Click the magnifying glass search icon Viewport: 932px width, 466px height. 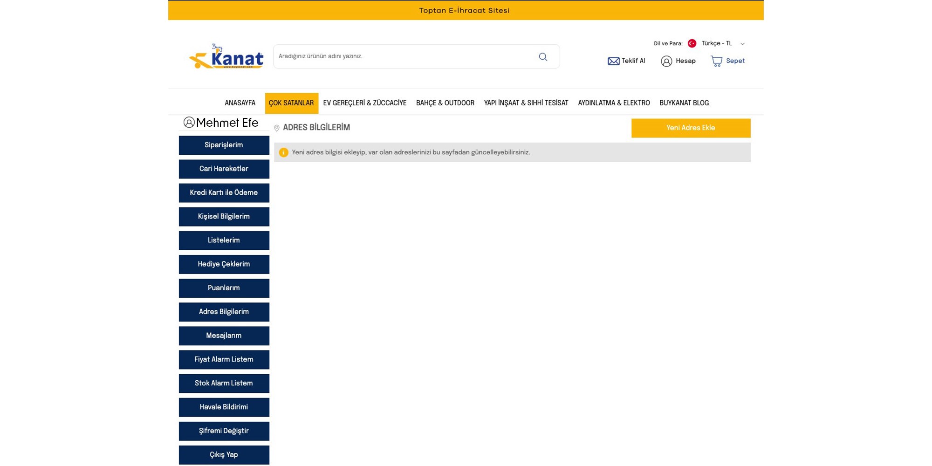tap(543, 57)
